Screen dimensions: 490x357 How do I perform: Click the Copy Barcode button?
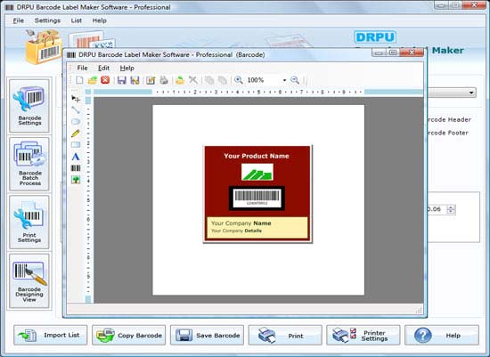[129, 335]
